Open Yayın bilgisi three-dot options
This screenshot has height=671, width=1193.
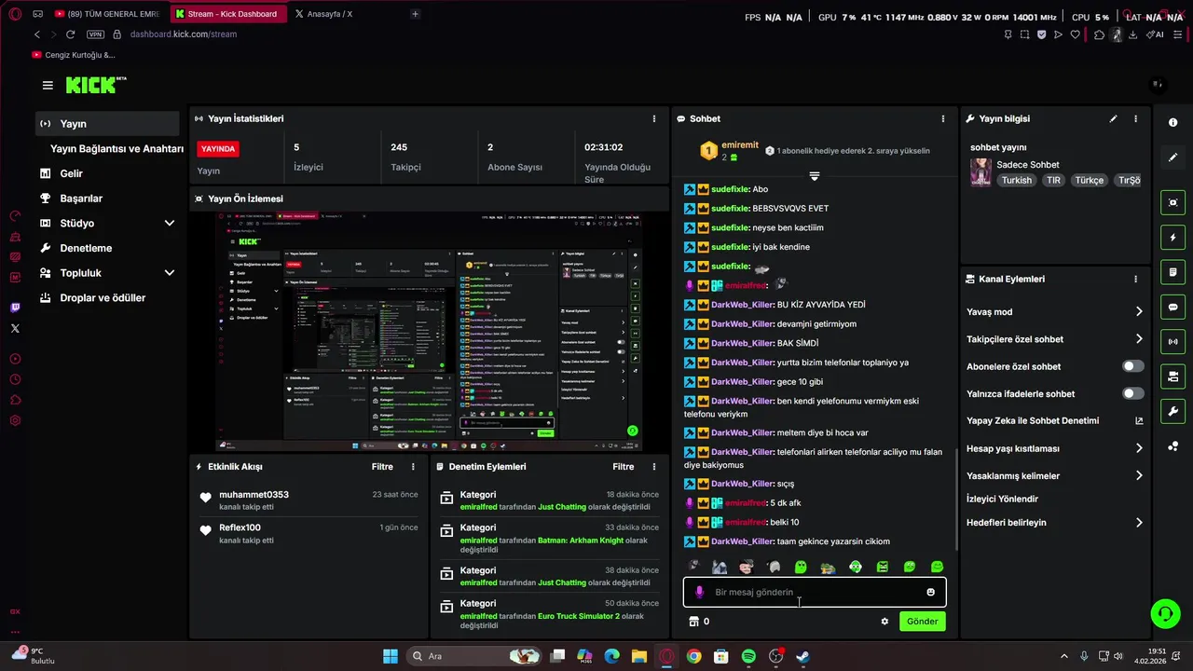1135,118
